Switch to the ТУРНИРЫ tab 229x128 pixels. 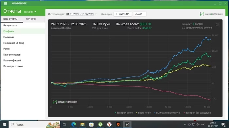(x=31, y=19)
